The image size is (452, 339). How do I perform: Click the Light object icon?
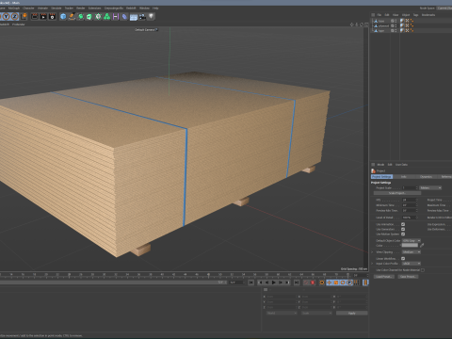pos(152,16)
